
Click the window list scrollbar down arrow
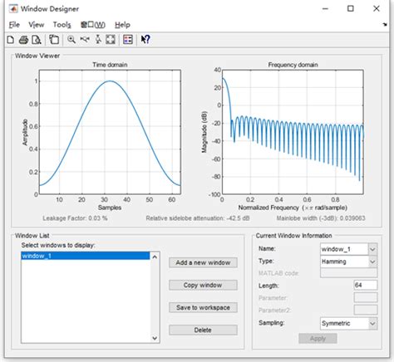[155, 338]
